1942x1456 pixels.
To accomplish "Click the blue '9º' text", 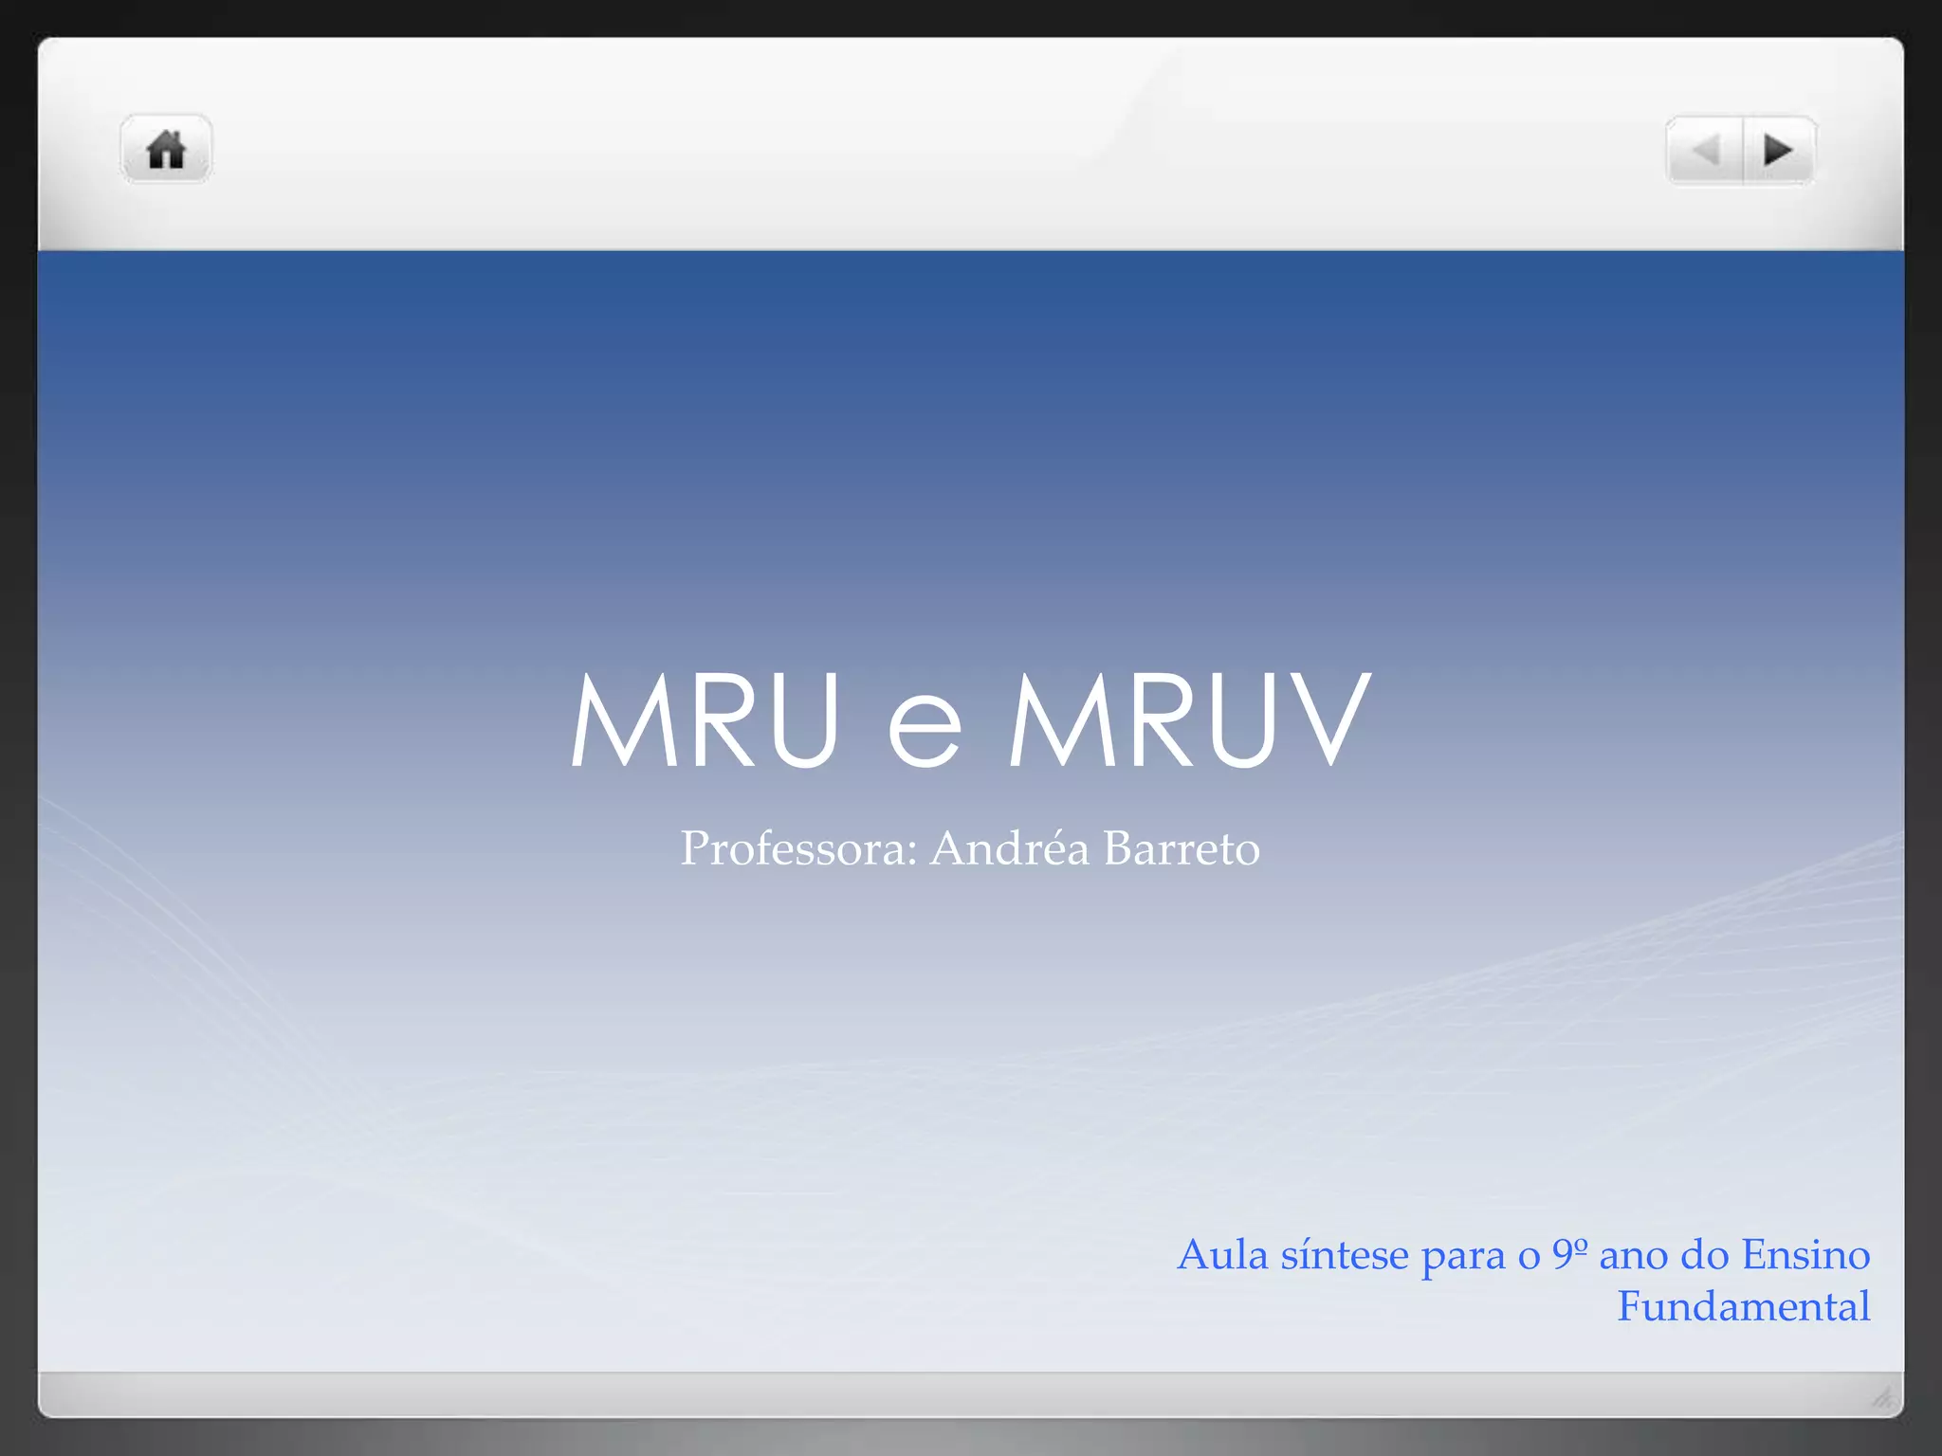I will pyautogui.click(x=1569, y=1255).
